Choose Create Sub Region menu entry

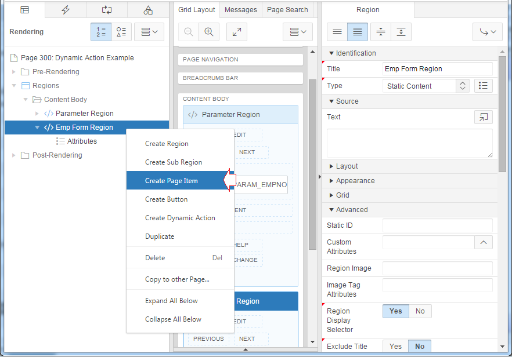coord(180,162)
